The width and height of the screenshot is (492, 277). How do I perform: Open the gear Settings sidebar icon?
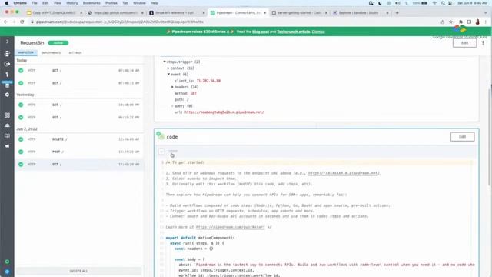[7, 95]
